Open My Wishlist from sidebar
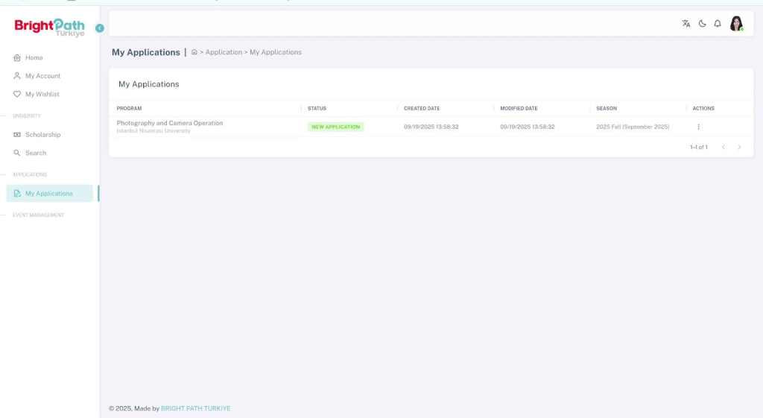 (42, 95)
